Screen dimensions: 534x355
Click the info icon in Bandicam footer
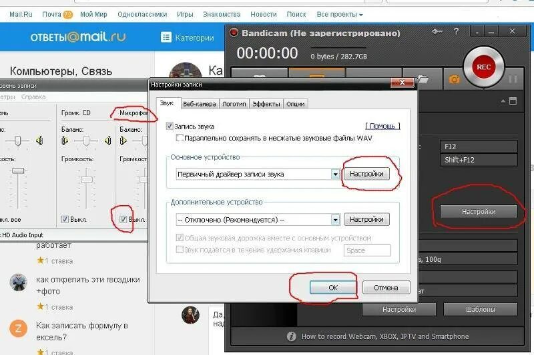pos(291,336)
